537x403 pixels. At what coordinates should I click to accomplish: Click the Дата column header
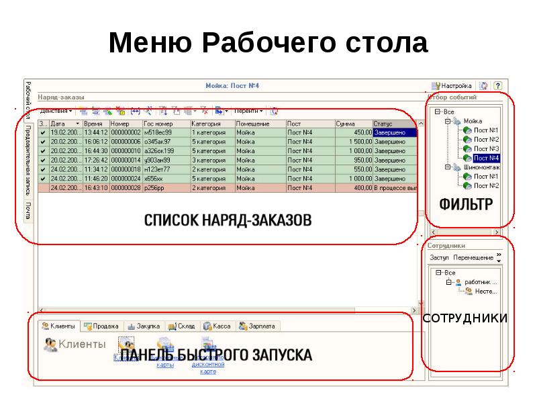65,124
